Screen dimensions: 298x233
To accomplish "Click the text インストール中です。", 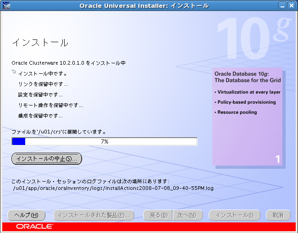I will (x=43, y=73).
